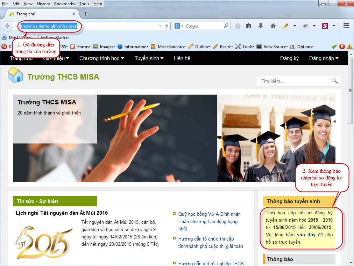354x266 pixels.
Task: Click the green checkmark validation icon
Action: (x=334, y=47)
